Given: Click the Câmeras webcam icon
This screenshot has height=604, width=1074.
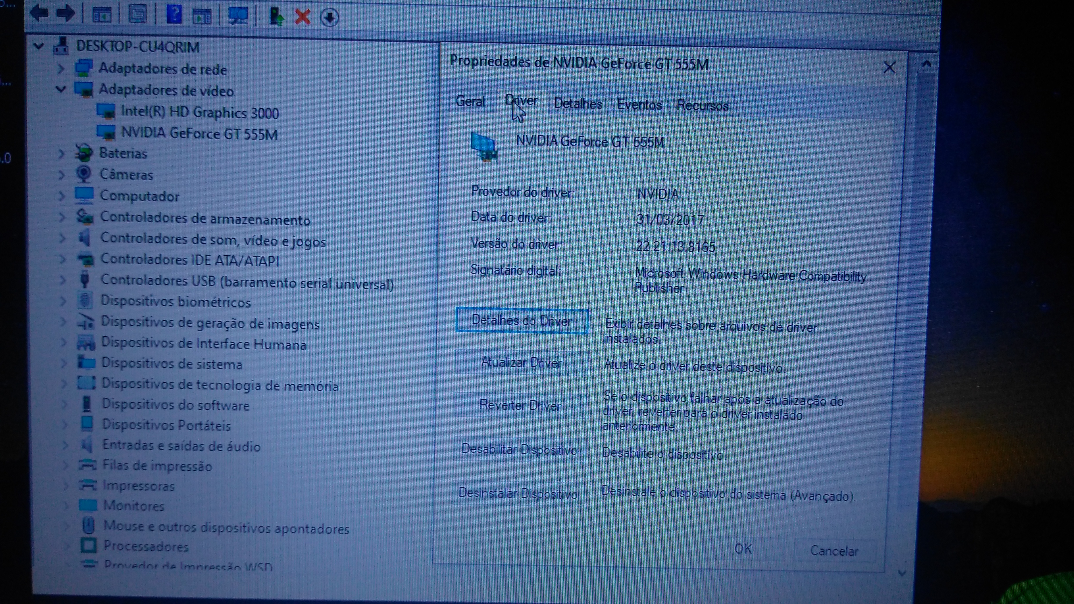Looking at the screenshot, I should click(84, 174).
